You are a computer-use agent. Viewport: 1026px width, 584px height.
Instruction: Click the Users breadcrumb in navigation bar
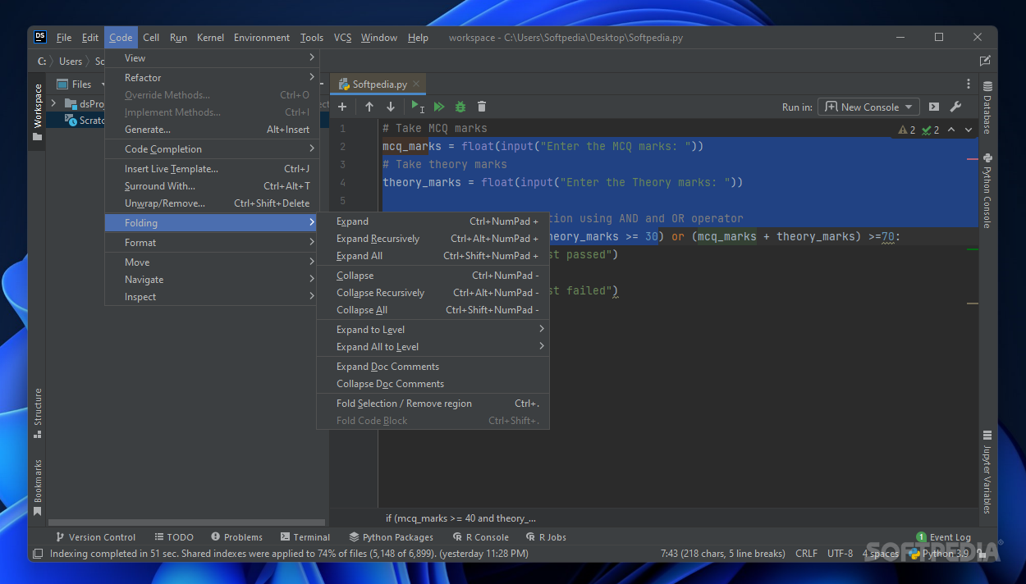pyautogui.click(x=71, y=61)
